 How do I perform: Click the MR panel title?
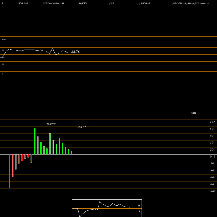click(x=194, y=113)
